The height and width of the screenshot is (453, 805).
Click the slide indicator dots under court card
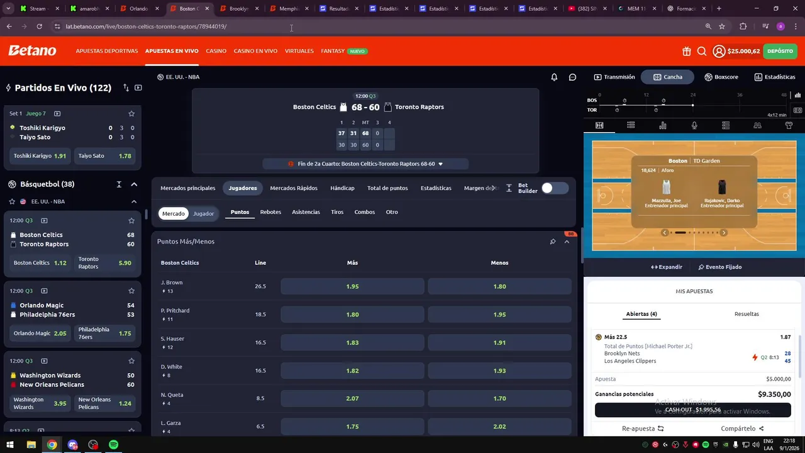pos(694,233)
